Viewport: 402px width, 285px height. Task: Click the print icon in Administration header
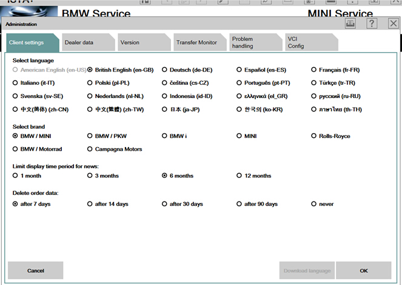click(x=350, y=24)
